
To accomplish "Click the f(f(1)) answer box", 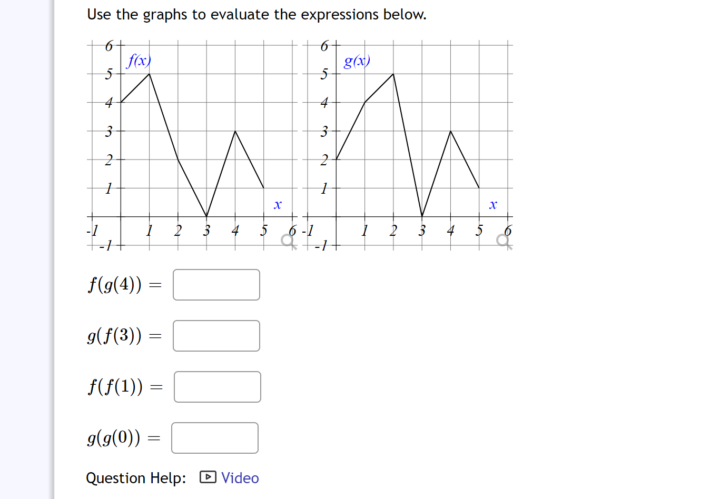I will (x=217, y=386).
